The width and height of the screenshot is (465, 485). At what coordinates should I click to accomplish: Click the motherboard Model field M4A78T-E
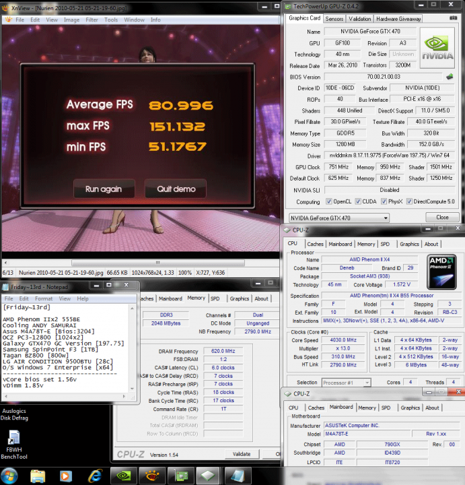(x=367, y=434)
